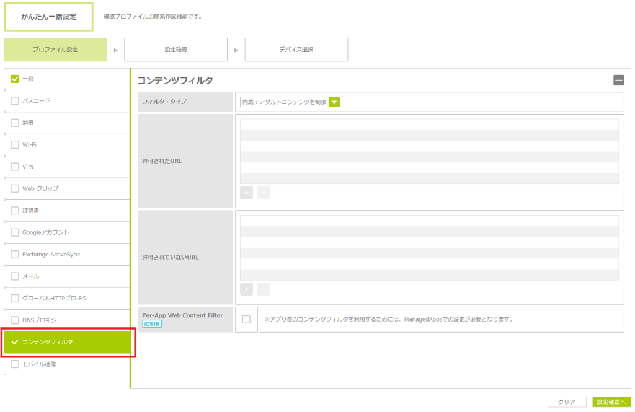Enable the Wi-Fi profile checkbox
The width and height of the screenshot is (635, 412).
(15, 144)
